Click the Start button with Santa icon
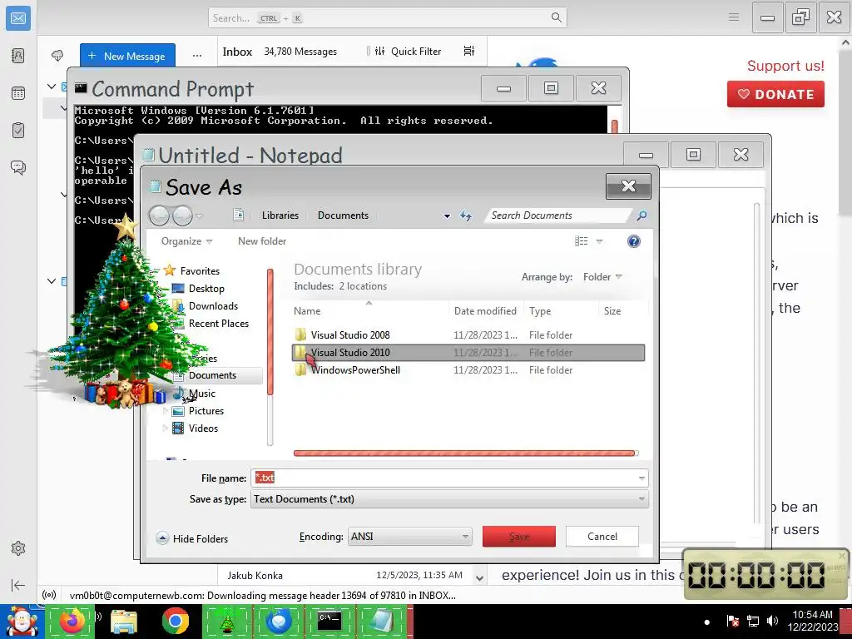The image size is (852, 639). pyautogui.click(x=21, y=622)
